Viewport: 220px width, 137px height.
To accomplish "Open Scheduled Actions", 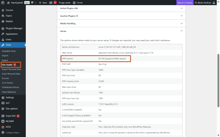I will [x=10, y=87].
